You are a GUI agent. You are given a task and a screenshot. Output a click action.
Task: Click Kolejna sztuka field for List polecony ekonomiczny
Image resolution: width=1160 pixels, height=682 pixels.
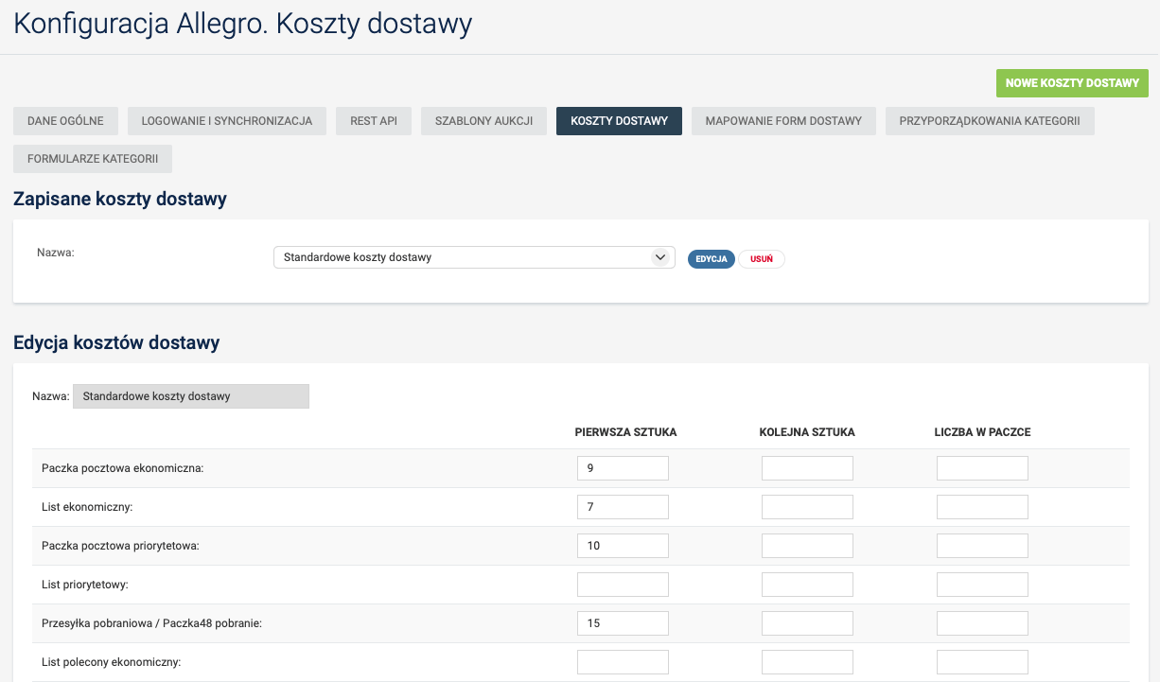tap(807, 662)
